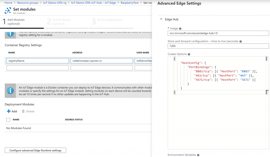Click the trash icon to delete modules

coord(23,111)
